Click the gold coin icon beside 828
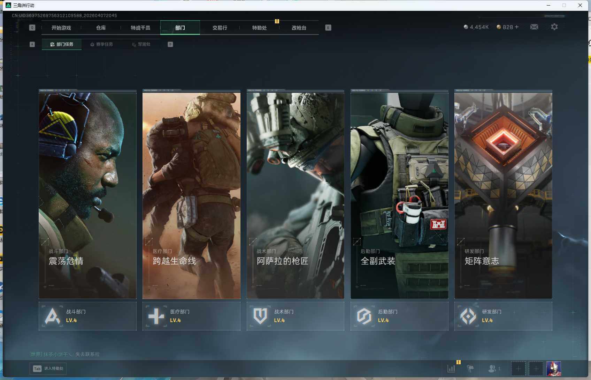591x380 pixels. coord(499,27)
